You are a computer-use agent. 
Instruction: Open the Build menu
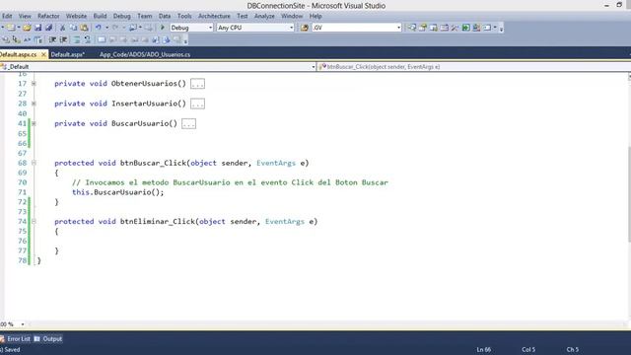(100, 16)
